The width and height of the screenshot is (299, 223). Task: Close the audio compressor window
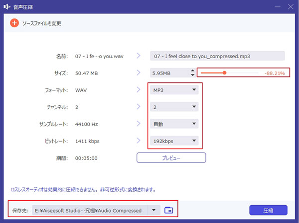[x=291, y=7]
